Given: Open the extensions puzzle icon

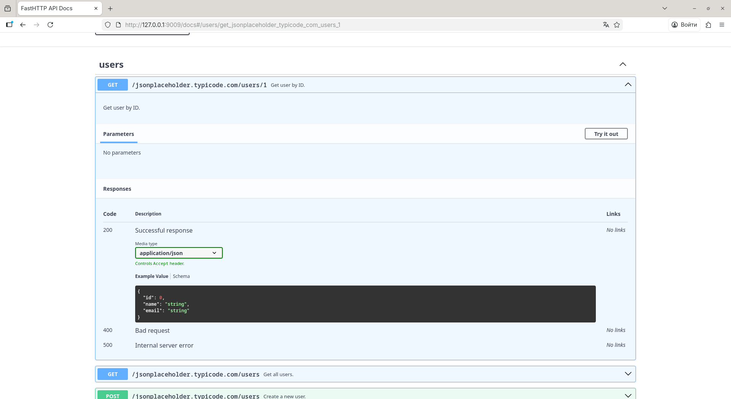Looking at the screenshot, I should (x=708, y=25).
